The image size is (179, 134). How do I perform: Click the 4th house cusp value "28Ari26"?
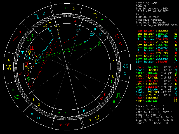(x=162, y=39)
